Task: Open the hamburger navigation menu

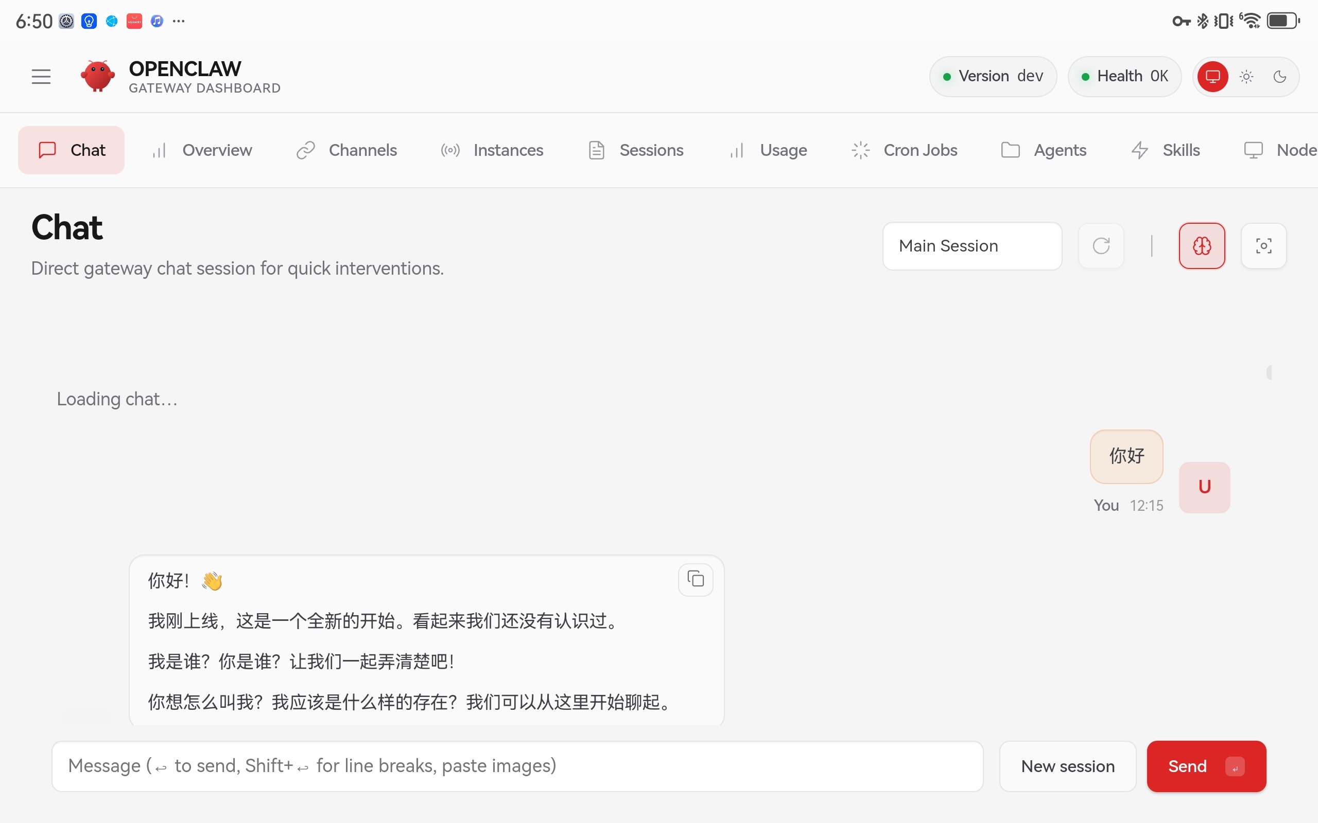Action: tap(41, 76)
